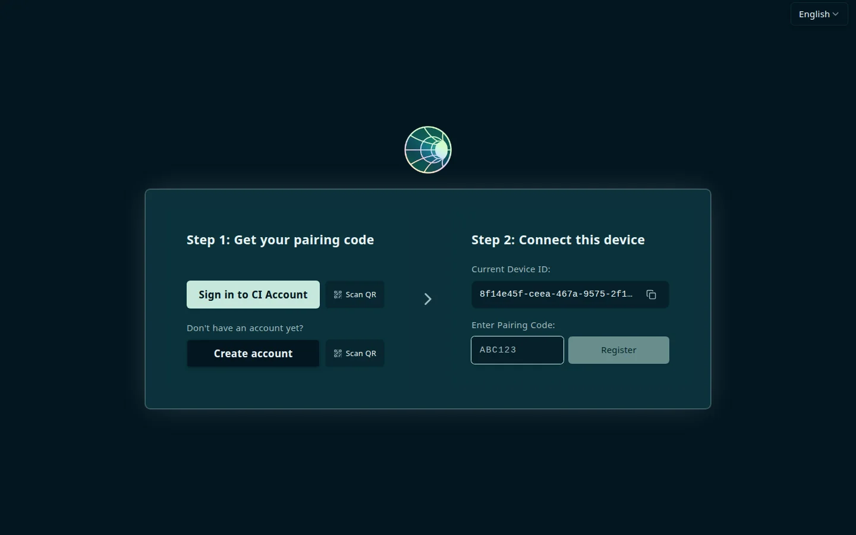Click the "Enter Pairing Code:" label
This screenshot has height=535, width=856.
(513, 325)
